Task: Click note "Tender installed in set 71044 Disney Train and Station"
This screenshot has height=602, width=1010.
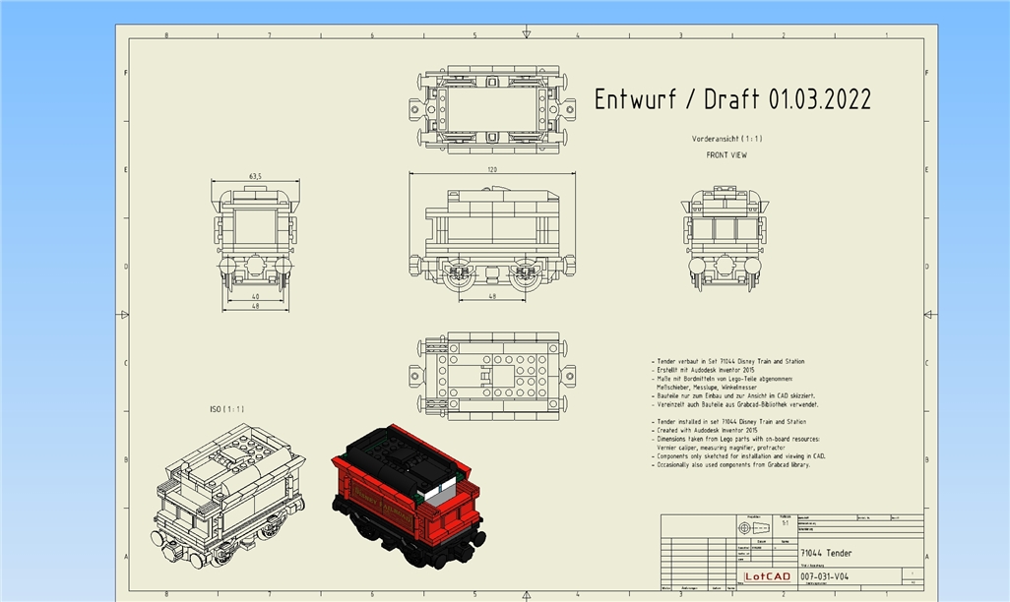Action: tap(728, 422)
